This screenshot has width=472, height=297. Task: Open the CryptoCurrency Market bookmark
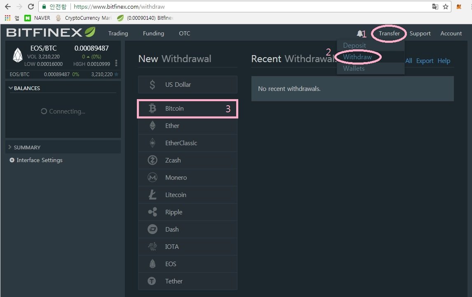[x=83, y=18]
